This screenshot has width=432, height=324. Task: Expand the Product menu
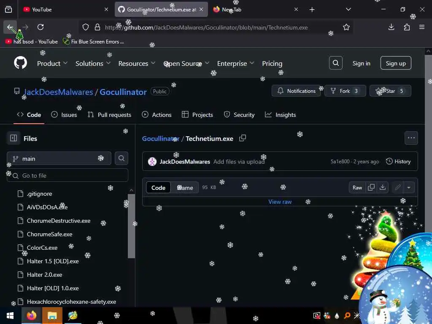point(52,63)
